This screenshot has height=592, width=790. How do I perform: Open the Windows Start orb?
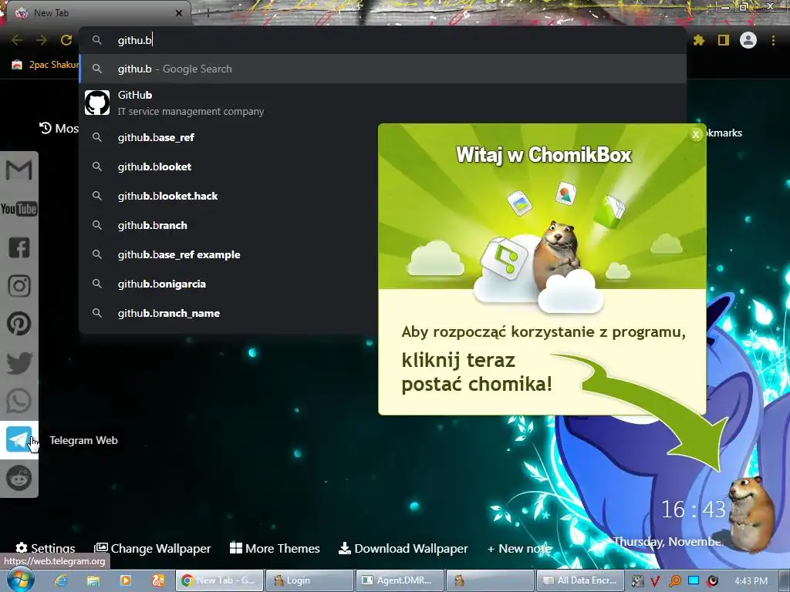coord(19,580)
